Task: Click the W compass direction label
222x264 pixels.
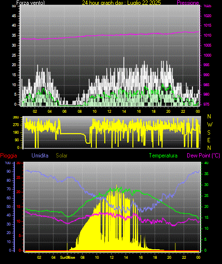Action: click(210, 125)
